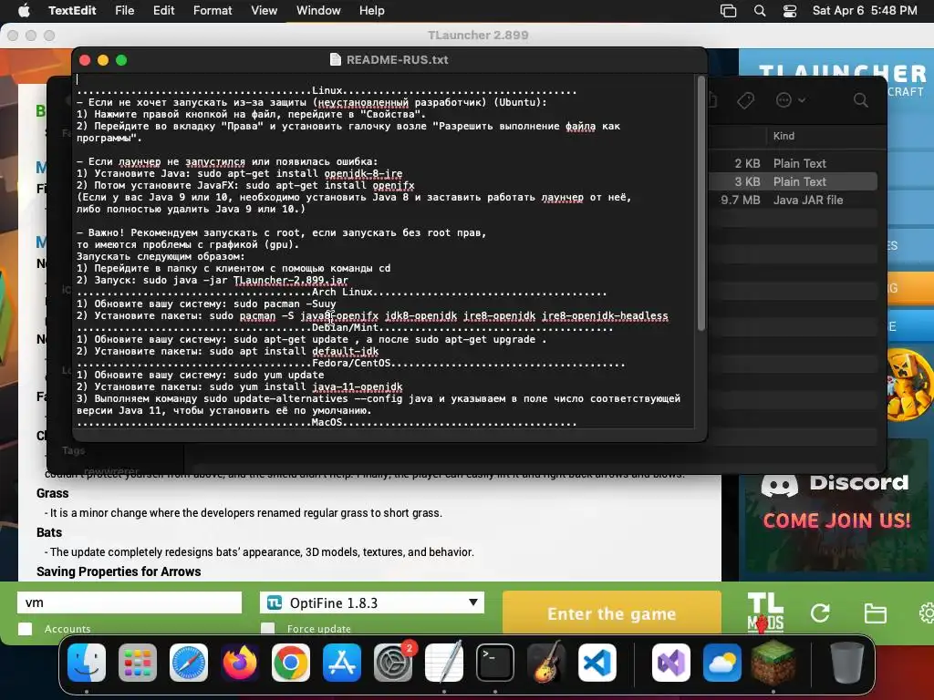The width and height of the screenshot is (934, 700).
Task: Open the View menu
Action: pos(264,10)
